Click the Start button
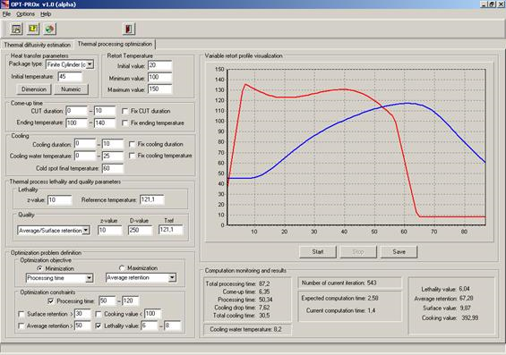Screen dimensions: 506x355 pyautogui.click(x=318, y=252)
